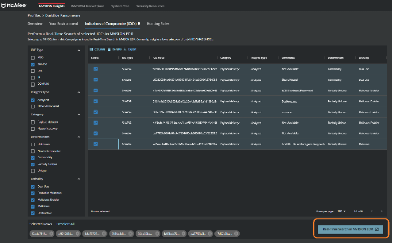Launch Real-Time Search in MVISION EDR
The height and width of the screenshot is (245, 394).
351,230
